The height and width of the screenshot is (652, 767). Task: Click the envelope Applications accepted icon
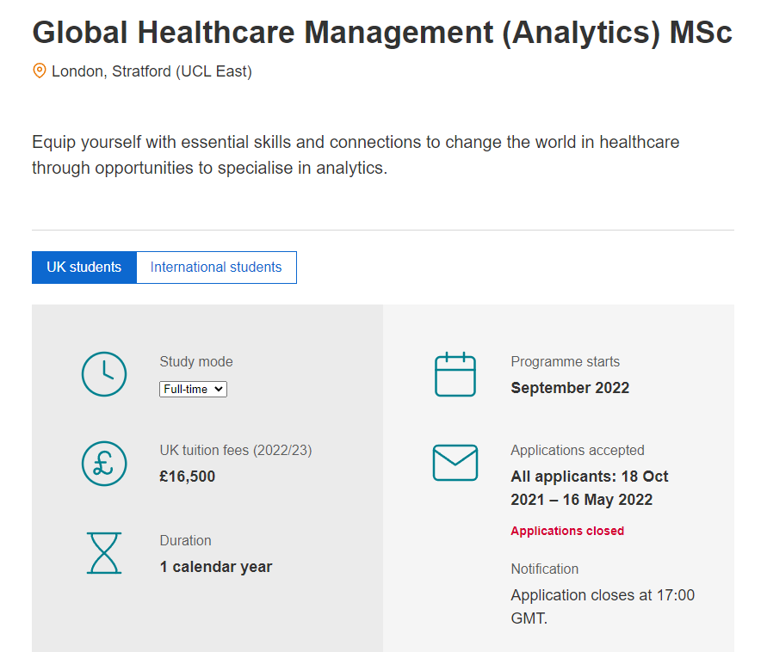pos(455,463)
